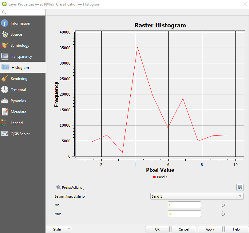Go to the Transparency tab label
249x233 pixels.
click(x=21, y=57)
